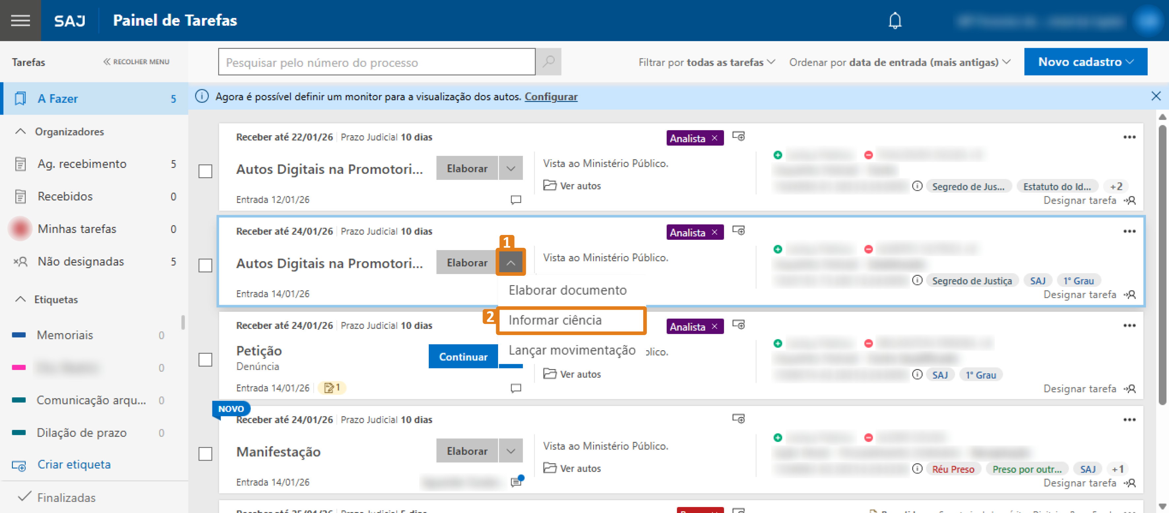The image size is (1169, 513).
Task: Open the hamburger navigation menu
Action: click(20, 20)
